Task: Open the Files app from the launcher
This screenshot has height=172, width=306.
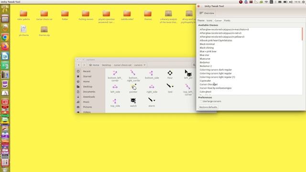Action: (5, 19)
